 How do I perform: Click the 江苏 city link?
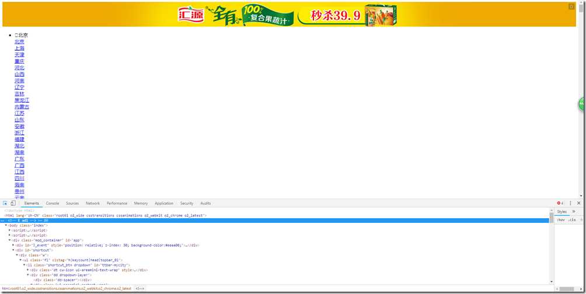[19, 113]
